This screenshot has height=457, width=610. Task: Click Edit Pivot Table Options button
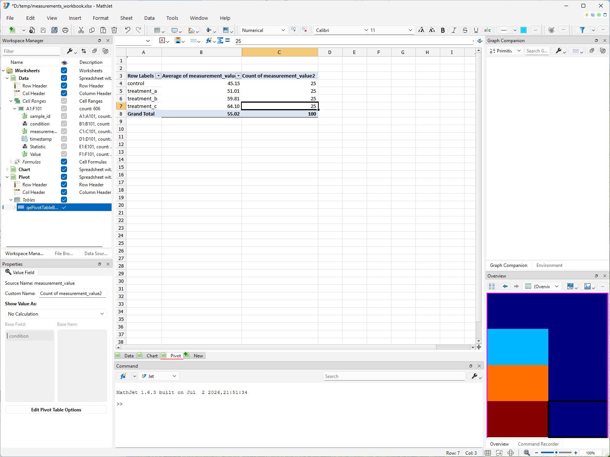(56, 409)
